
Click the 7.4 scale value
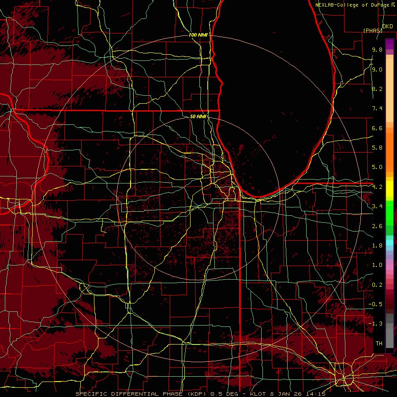377,109
